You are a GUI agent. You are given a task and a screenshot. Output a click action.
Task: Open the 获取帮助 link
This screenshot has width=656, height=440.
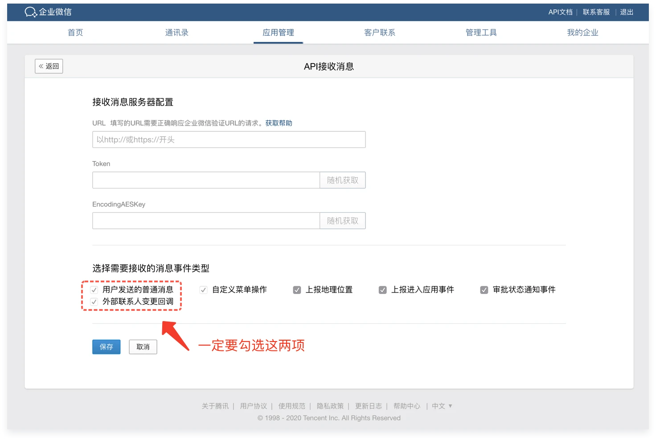(x=279, y=123)
